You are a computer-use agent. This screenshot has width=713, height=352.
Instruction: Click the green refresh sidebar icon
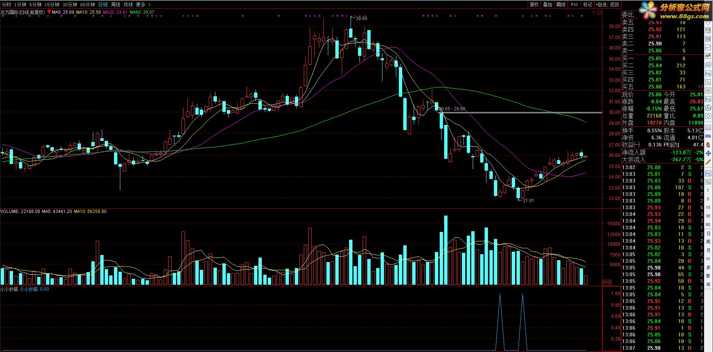(x=708, y=182)
